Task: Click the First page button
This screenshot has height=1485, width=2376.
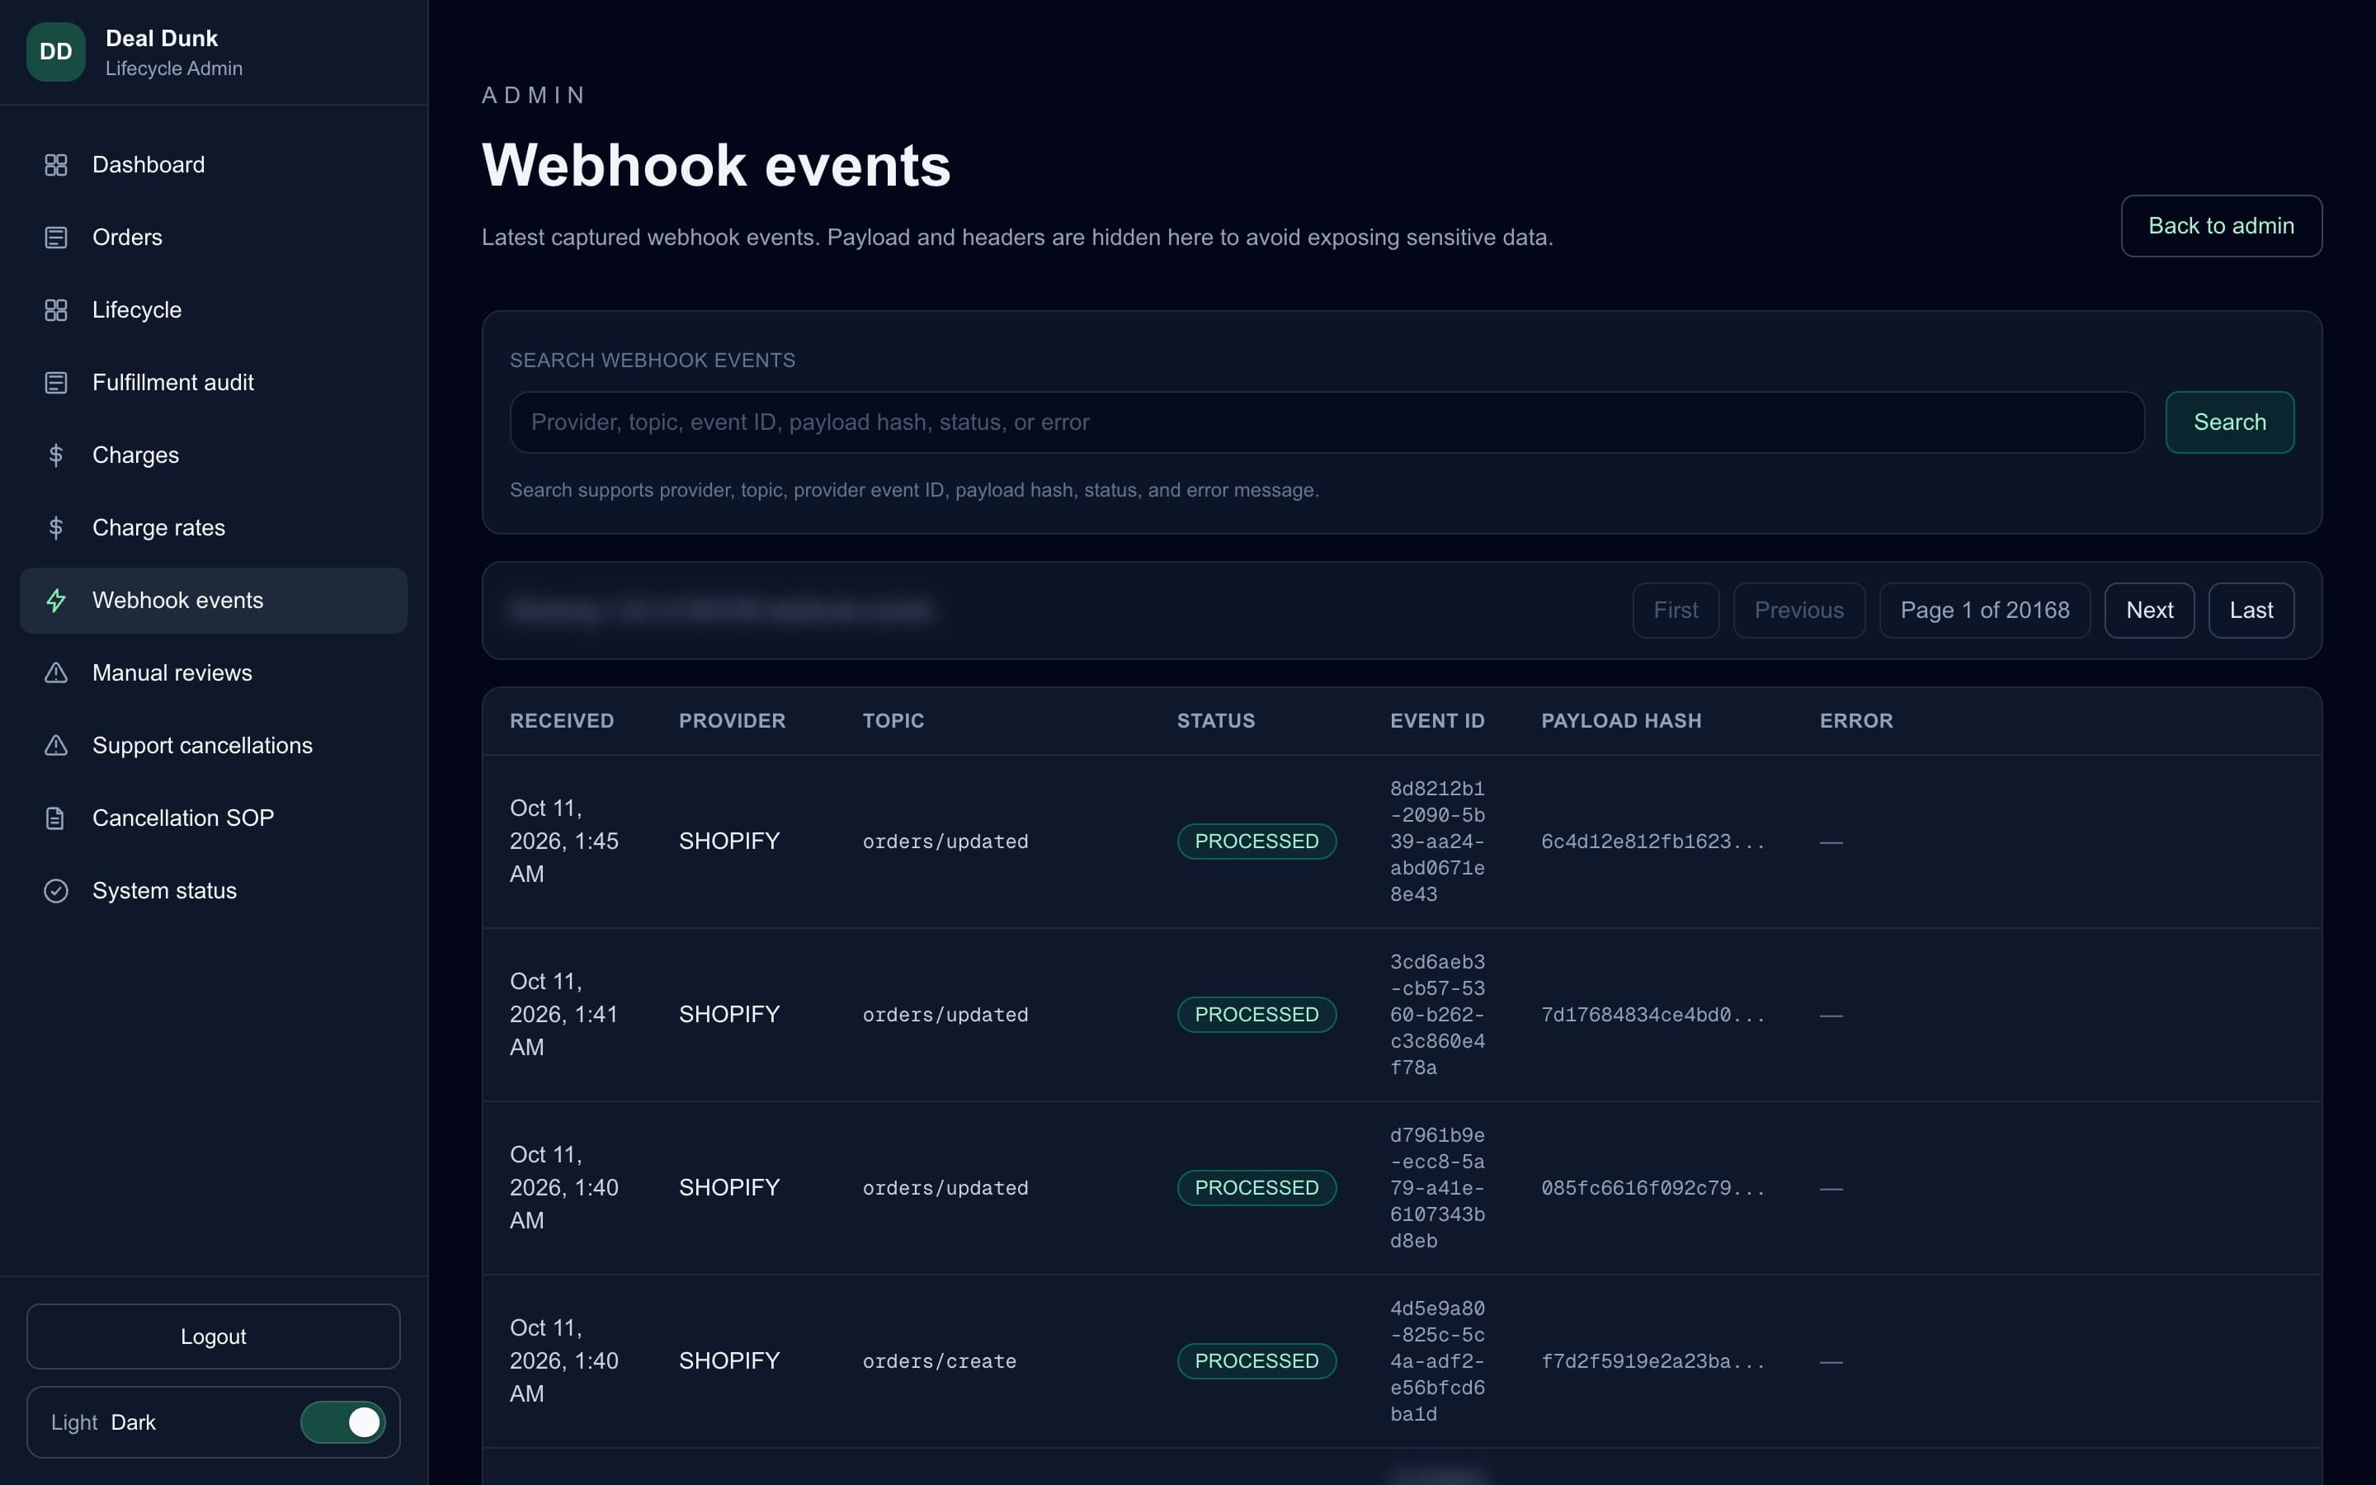Action: pos(1676,610)
